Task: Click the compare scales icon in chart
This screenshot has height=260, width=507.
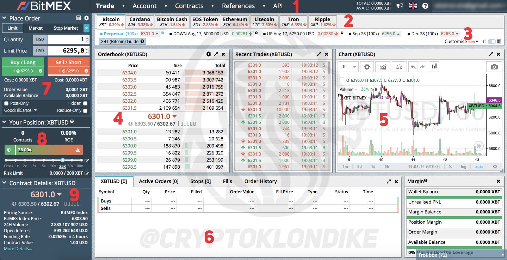Action: pos(399,67)
